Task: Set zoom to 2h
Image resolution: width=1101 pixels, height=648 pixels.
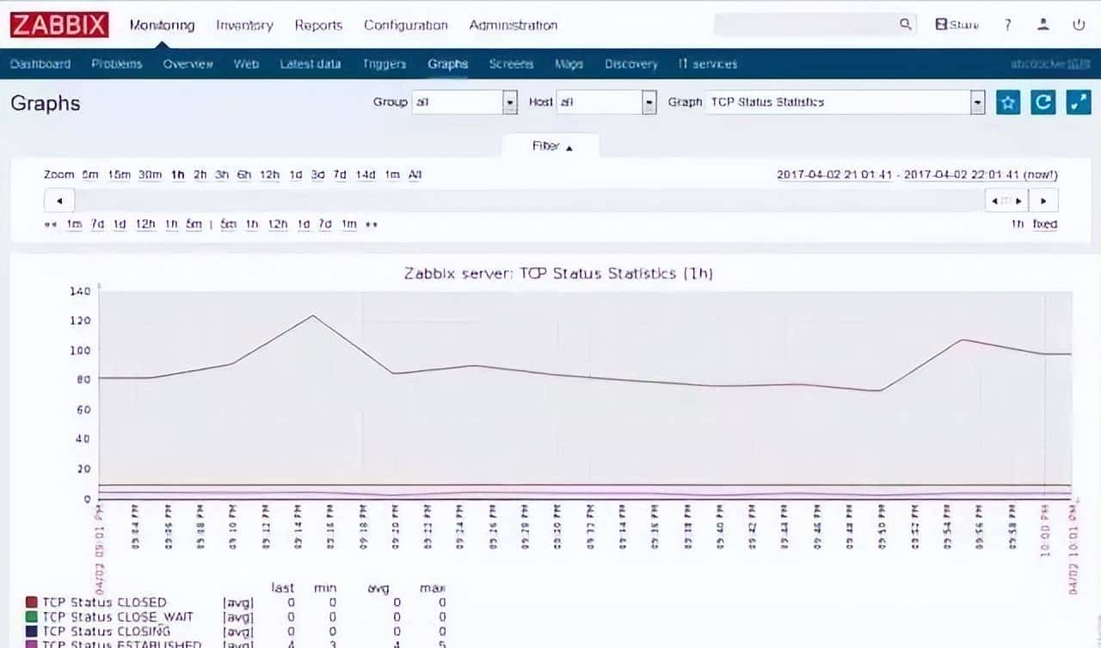Action: (x=200, y=174)
